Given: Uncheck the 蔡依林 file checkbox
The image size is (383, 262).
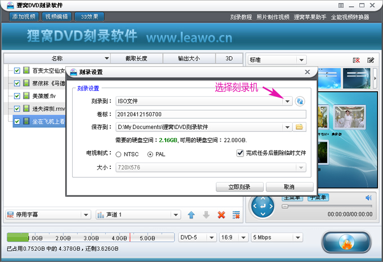Looking at the screenshot, I should [x=17, y=83].
